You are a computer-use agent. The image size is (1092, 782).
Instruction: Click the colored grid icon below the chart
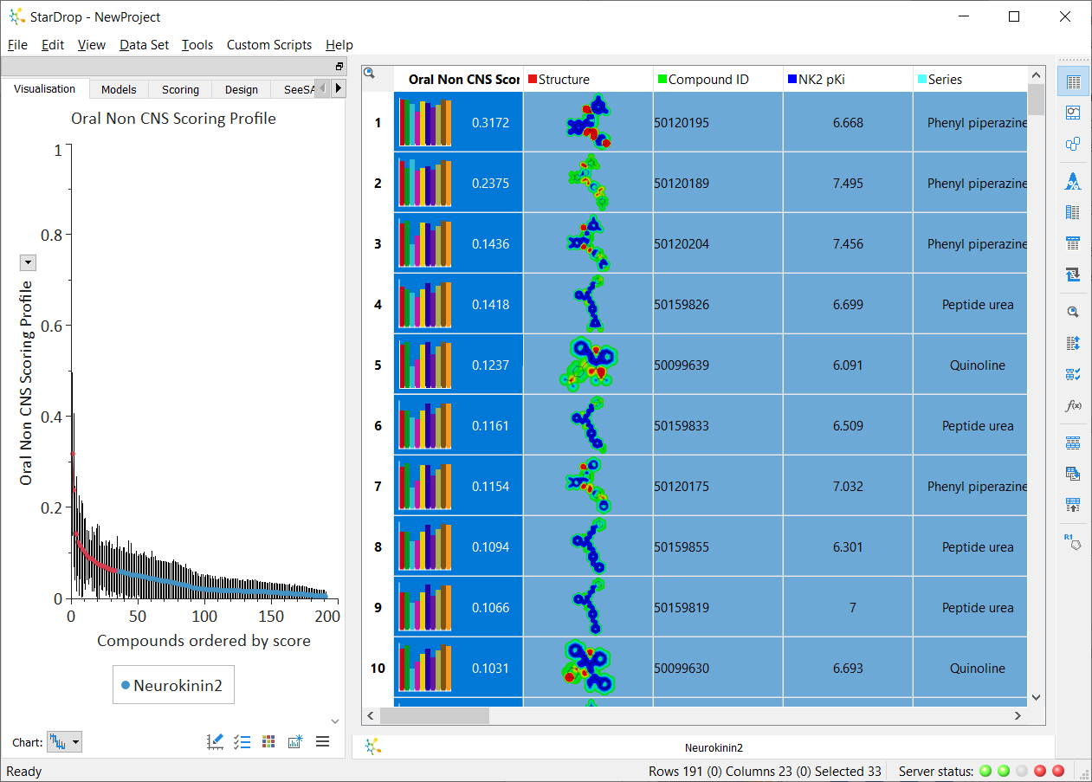pos(269,741)
